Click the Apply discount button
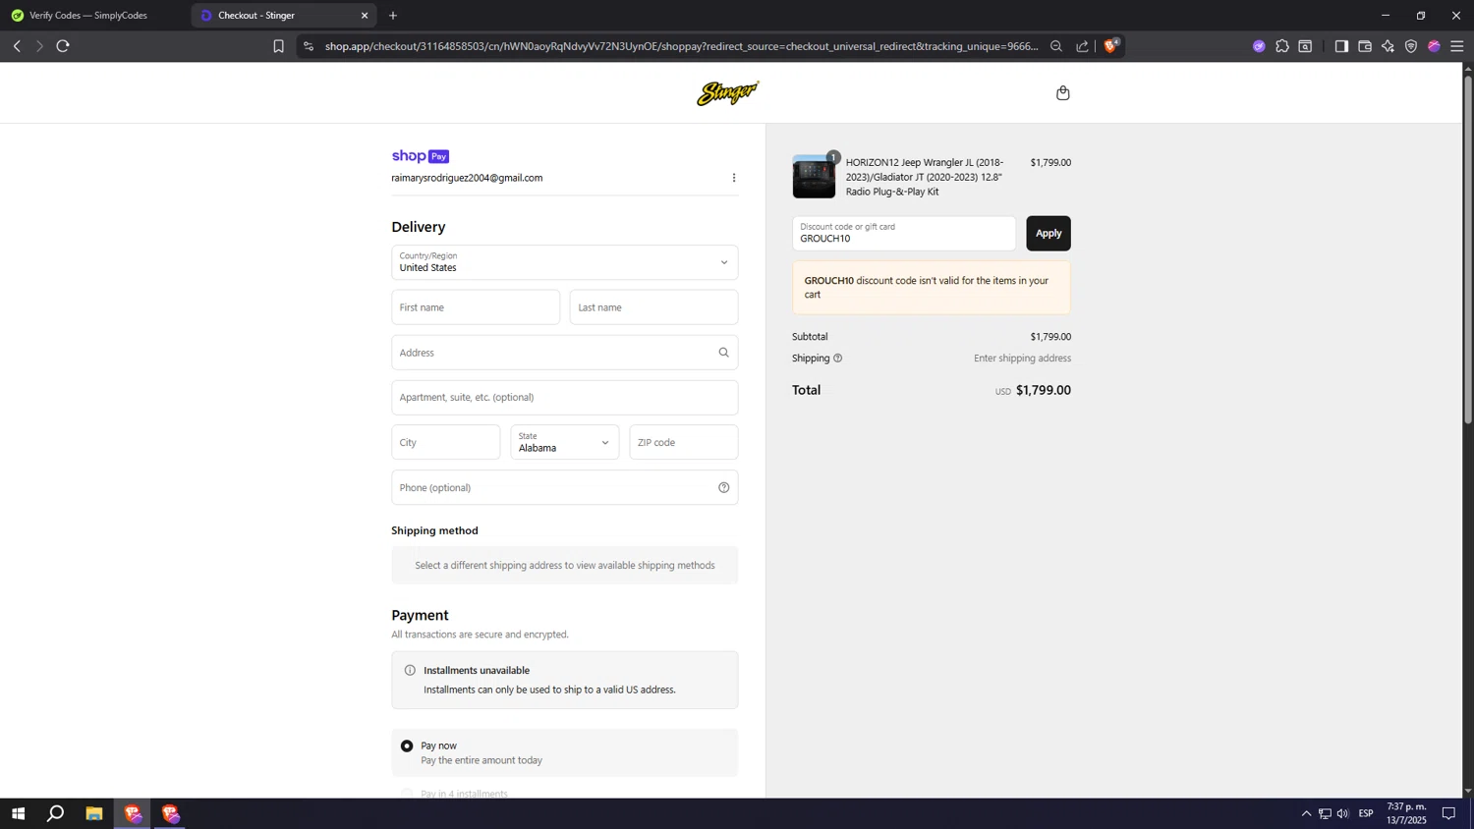Screen dimensions: 1474x829 [1049, 234]
